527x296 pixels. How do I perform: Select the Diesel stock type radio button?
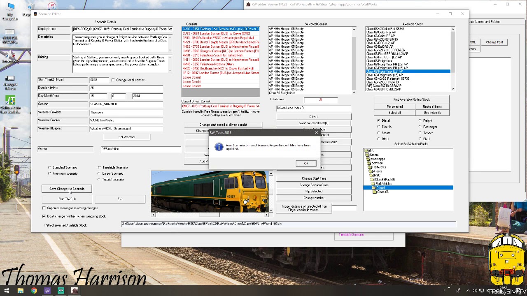[379, 121]
